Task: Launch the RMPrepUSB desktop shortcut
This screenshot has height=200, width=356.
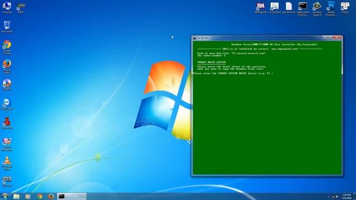Action: 260,8
